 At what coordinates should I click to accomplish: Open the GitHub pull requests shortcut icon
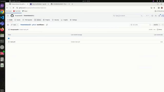156,16
